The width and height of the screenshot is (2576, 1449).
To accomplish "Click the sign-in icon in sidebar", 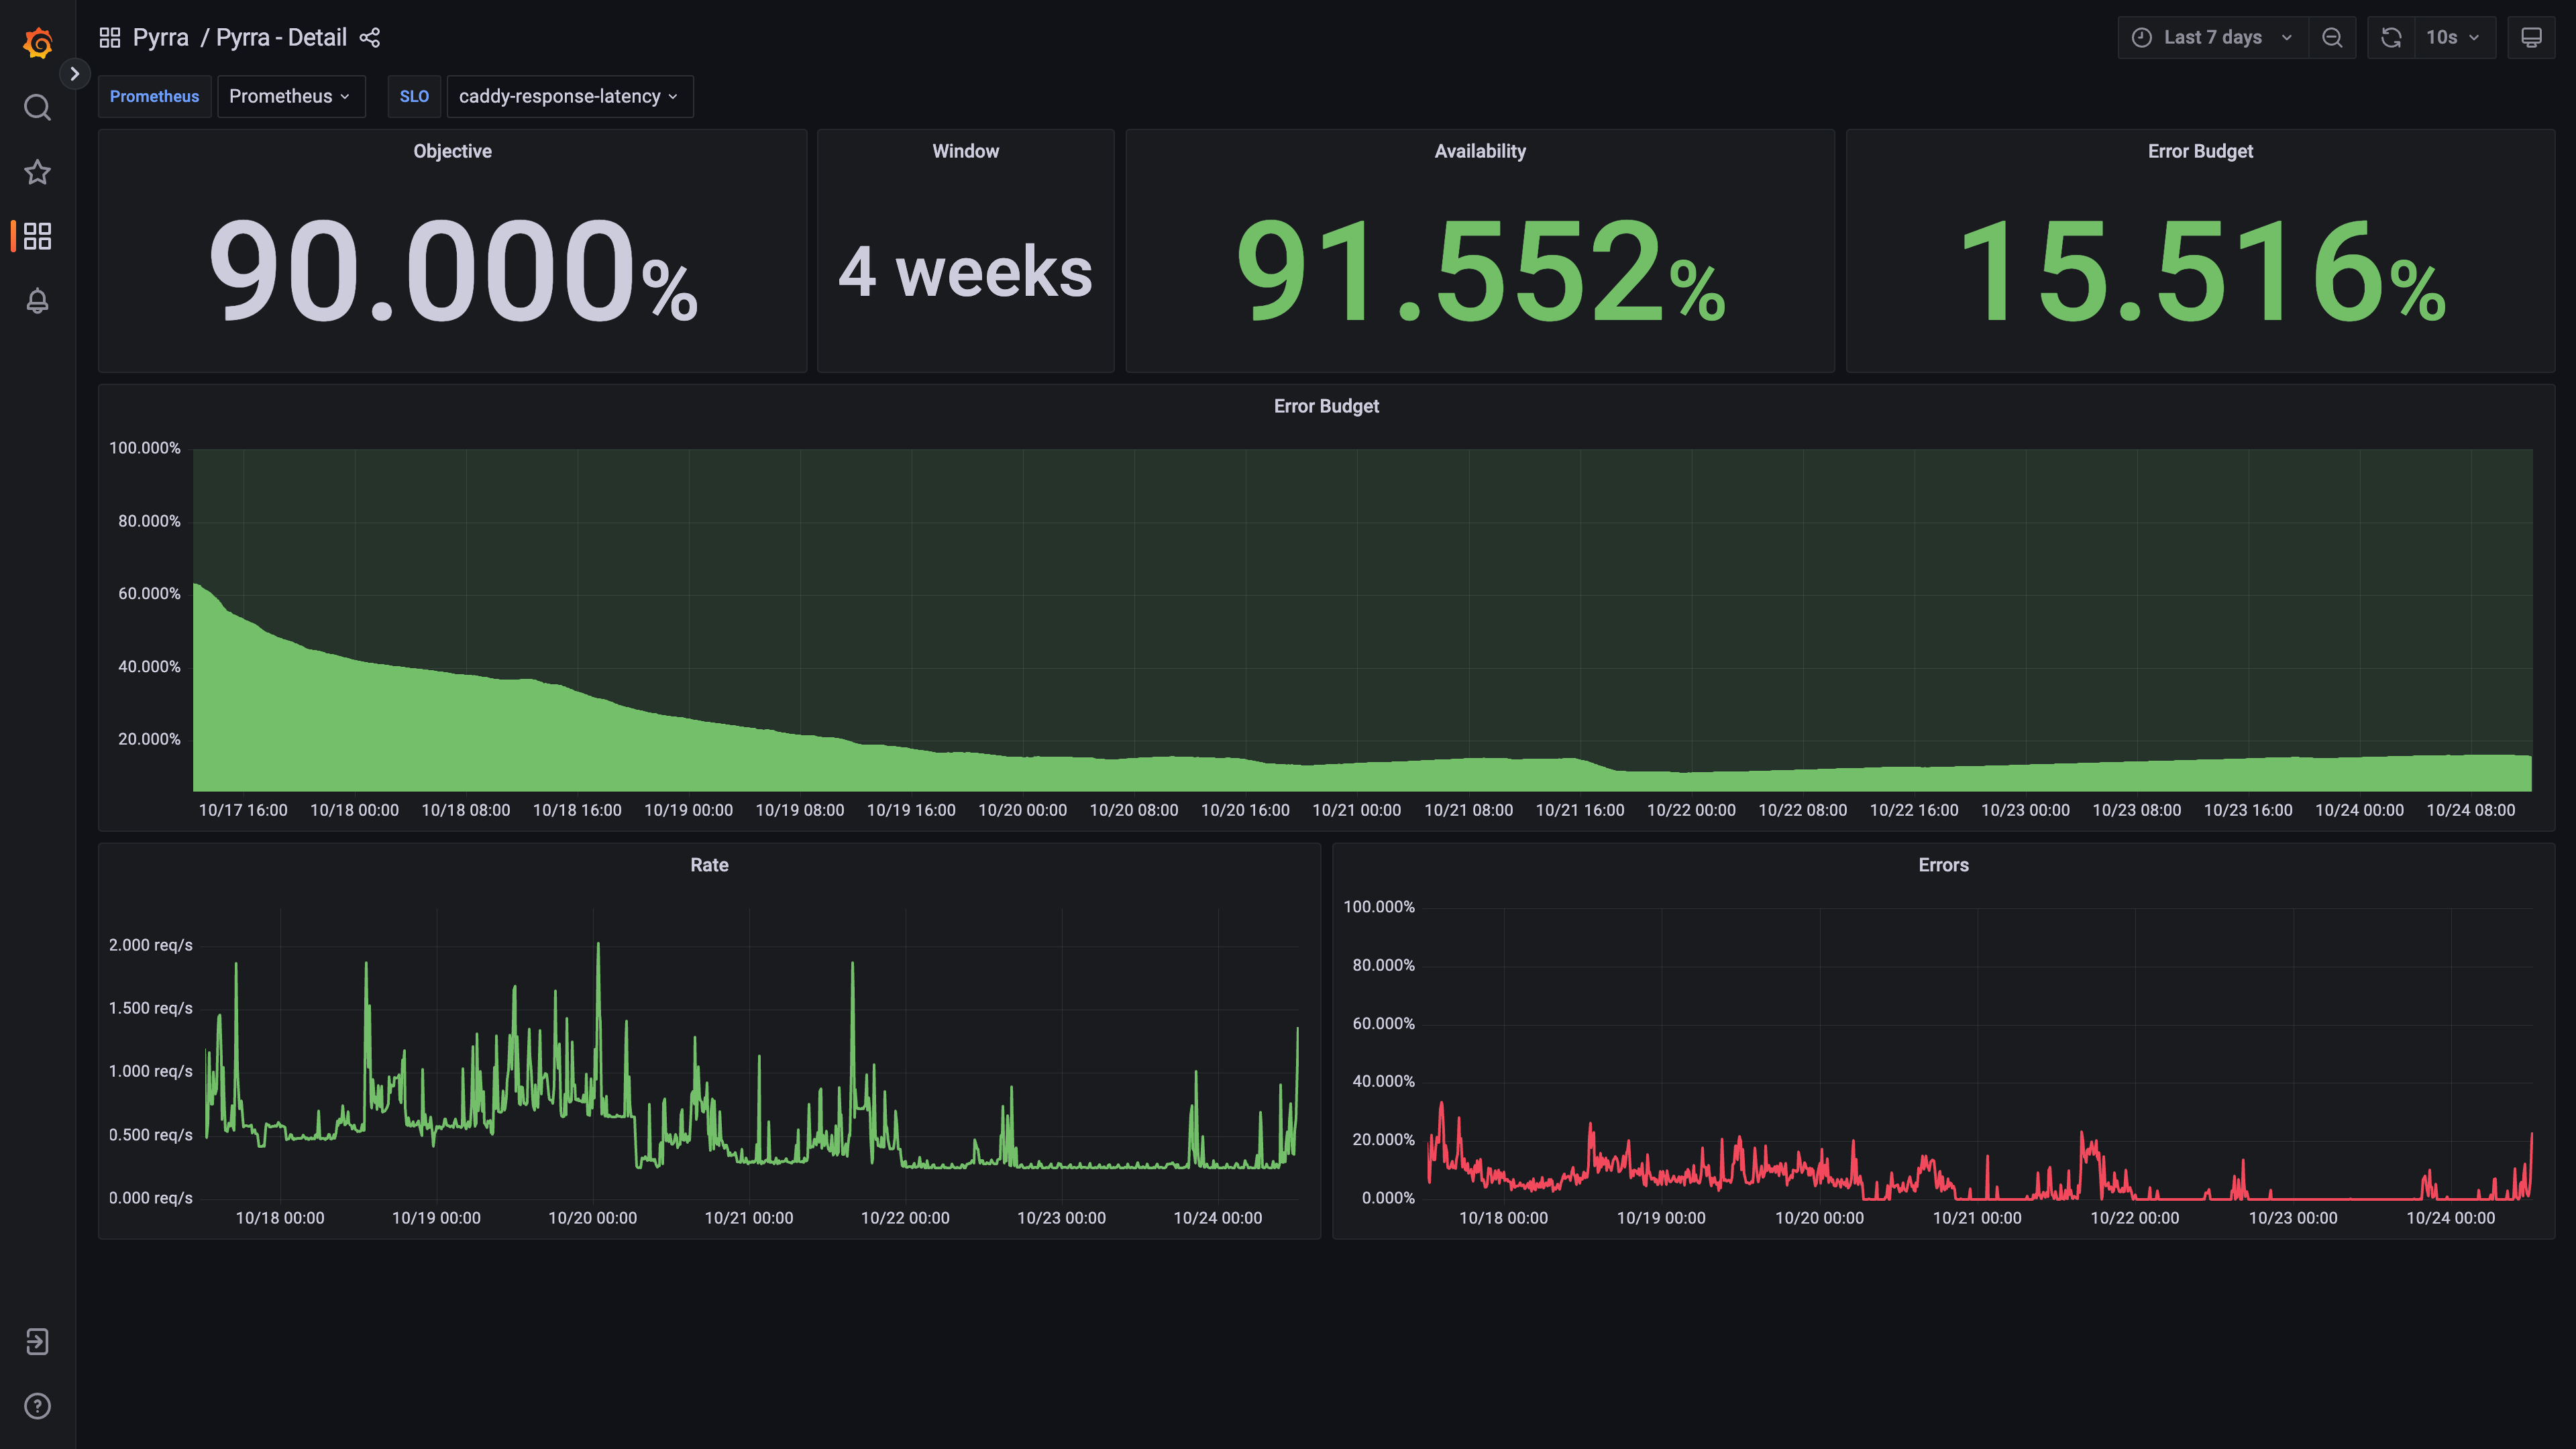I will [37, 1341].
